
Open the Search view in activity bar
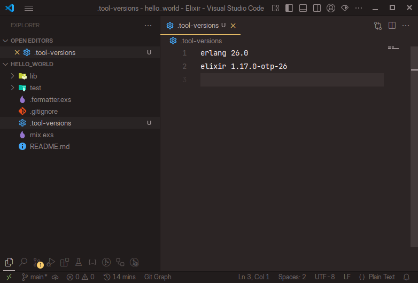click(x=23, y=262)
